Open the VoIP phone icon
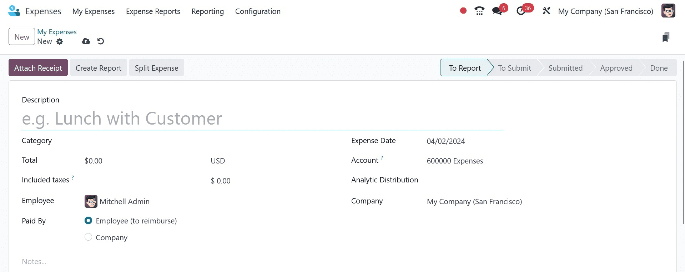The width and height of the screenshot is (685, 272). tap(479, 11)
